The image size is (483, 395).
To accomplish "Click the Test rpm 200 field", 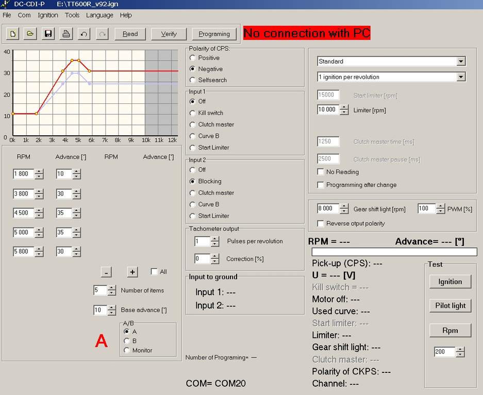I will click(x=445, y=352).
